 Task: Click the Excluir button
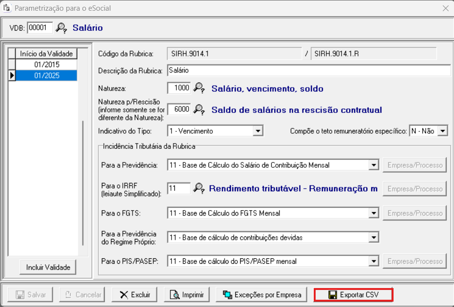coord(135,295)
